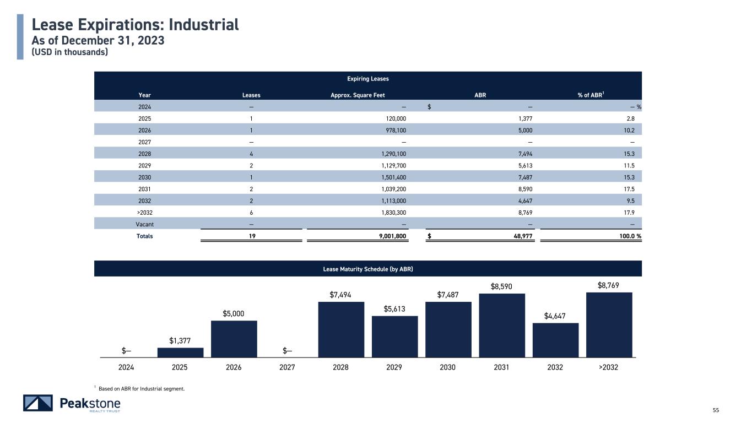
Task: Select the $8,769 bar for >2032
Action: pyautogui.click(x=609, y=324)
